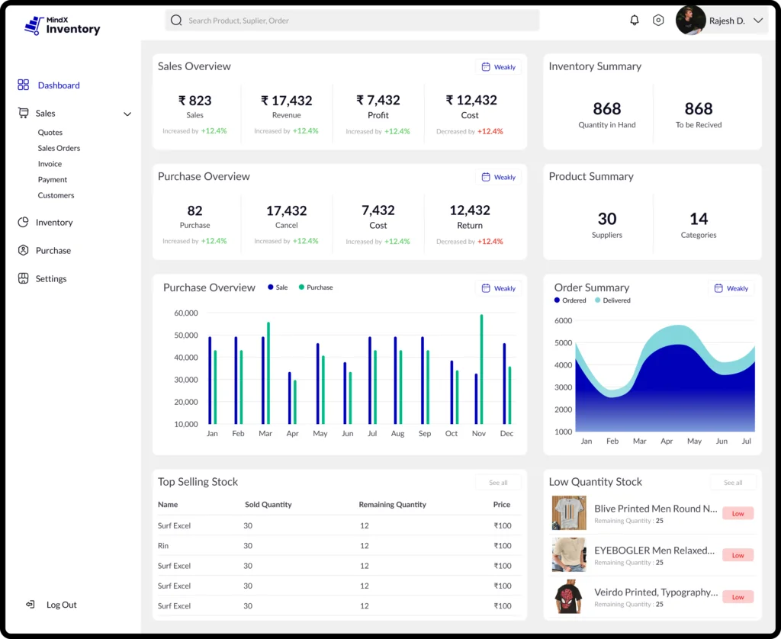The width and height of the screenshot is (781, 639).
Task: Open the notifications bell icon
Action: [x=634, y=20]
